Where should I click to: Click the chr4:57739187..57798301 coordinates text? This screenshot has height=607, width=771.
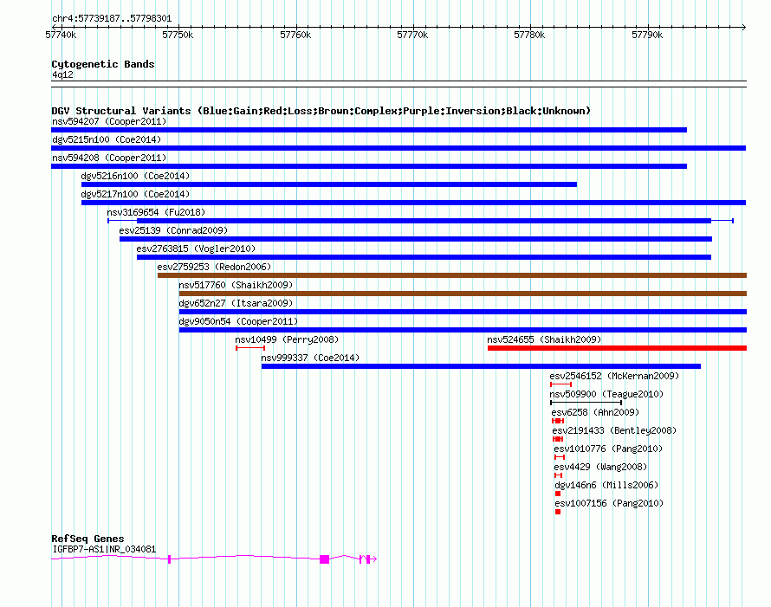[112, 19]
